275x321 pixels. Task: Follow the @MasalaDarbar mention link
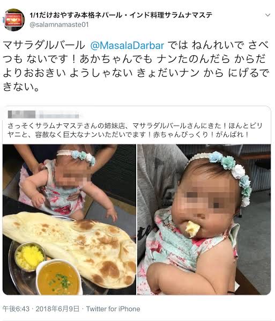point(127,46)
